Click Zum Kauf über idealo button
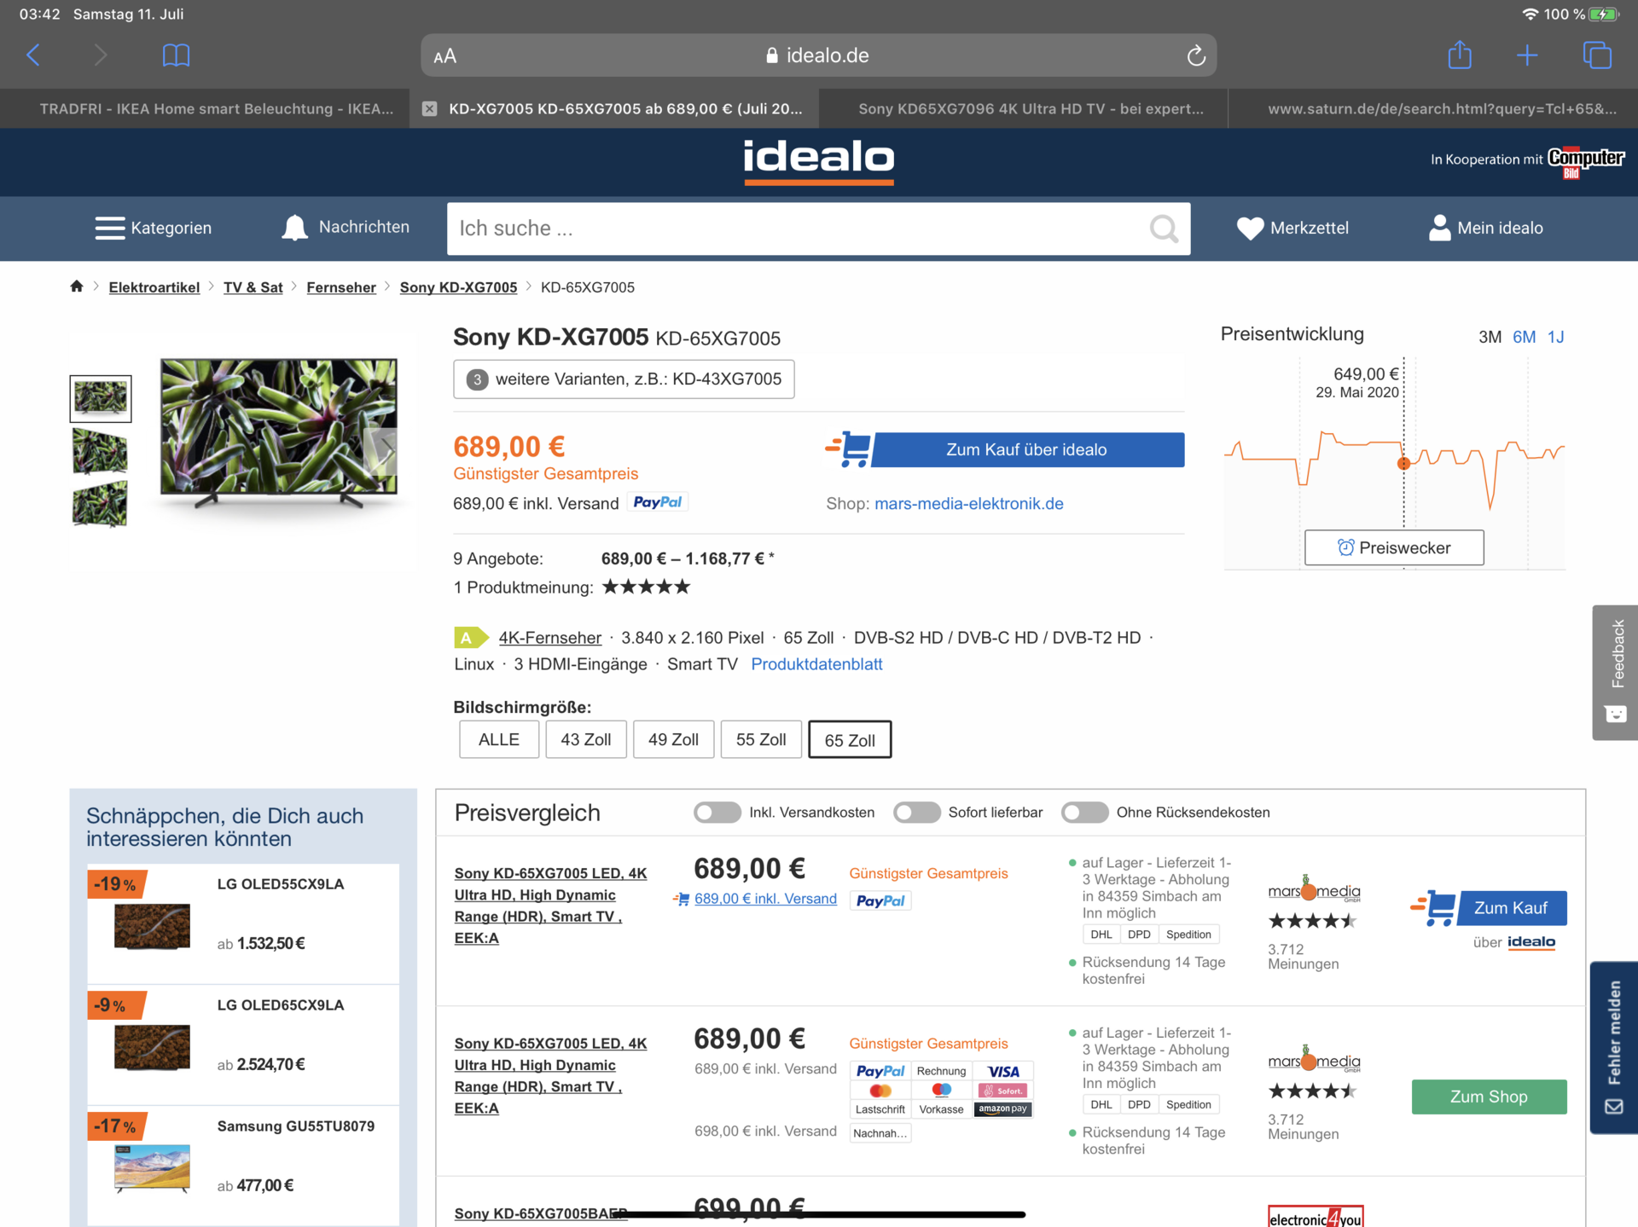This screenshot has width=1638, height=1227. coord(1026,450)
